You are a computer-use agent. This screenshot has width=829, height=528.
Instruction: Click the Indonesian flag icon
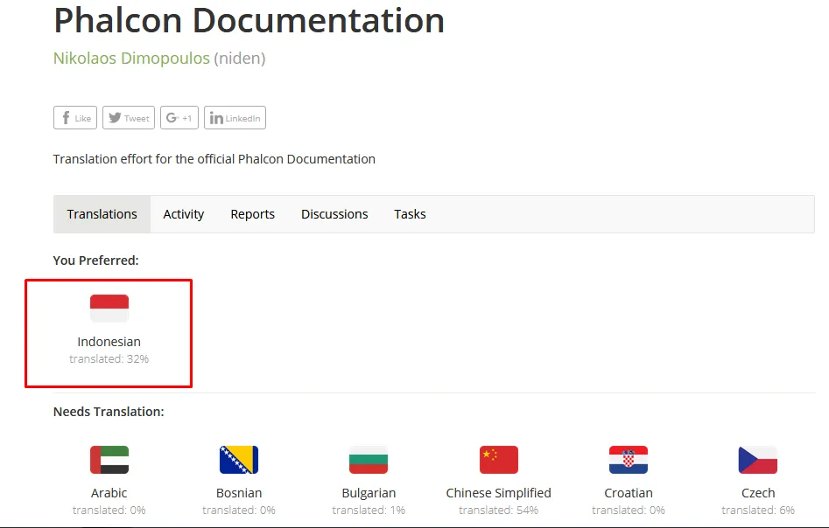point(109,309)
